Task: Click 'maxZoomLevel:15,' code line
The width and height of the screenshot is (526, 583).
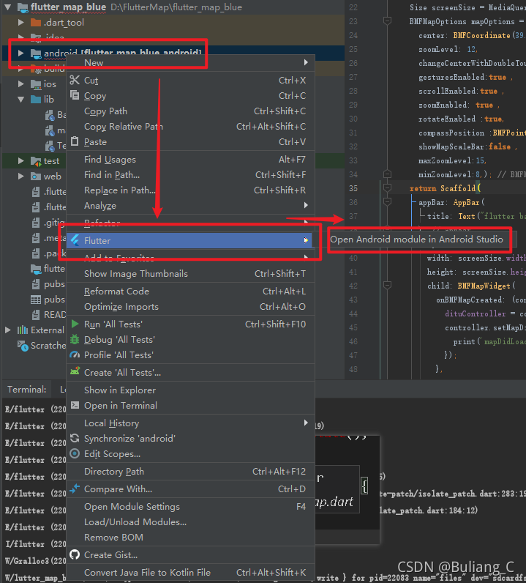Action: 452,160
